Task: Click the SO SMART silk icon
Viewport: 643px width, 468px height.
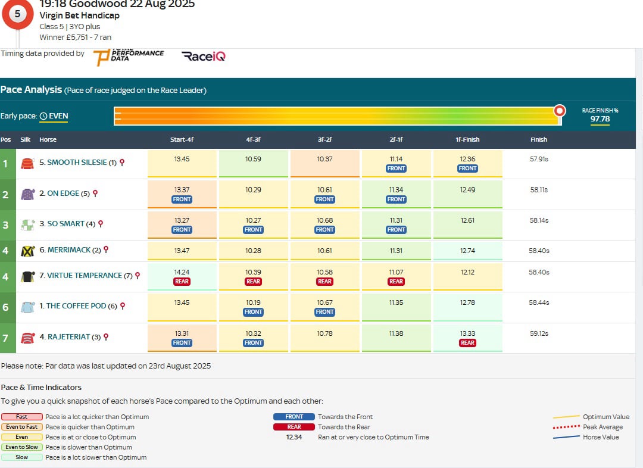Action: pyautogui.click(x=27, y=223)
